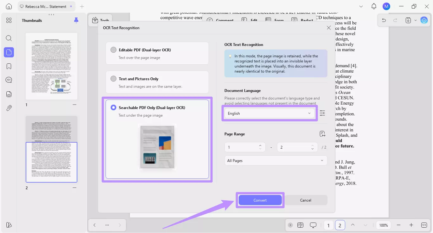Expand the save options chevron
Screen dimensions: 433x233
tap(416, 20)
